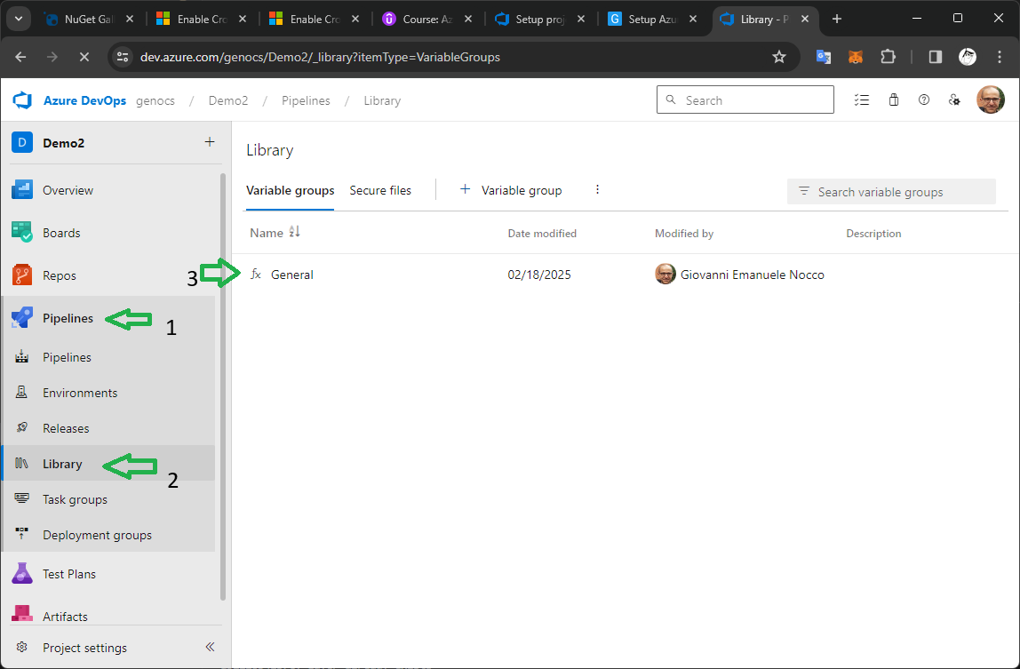Viewport: 1020px width, 669px height.
Task: Open Project settings
Action: click(x=84, y=648)
